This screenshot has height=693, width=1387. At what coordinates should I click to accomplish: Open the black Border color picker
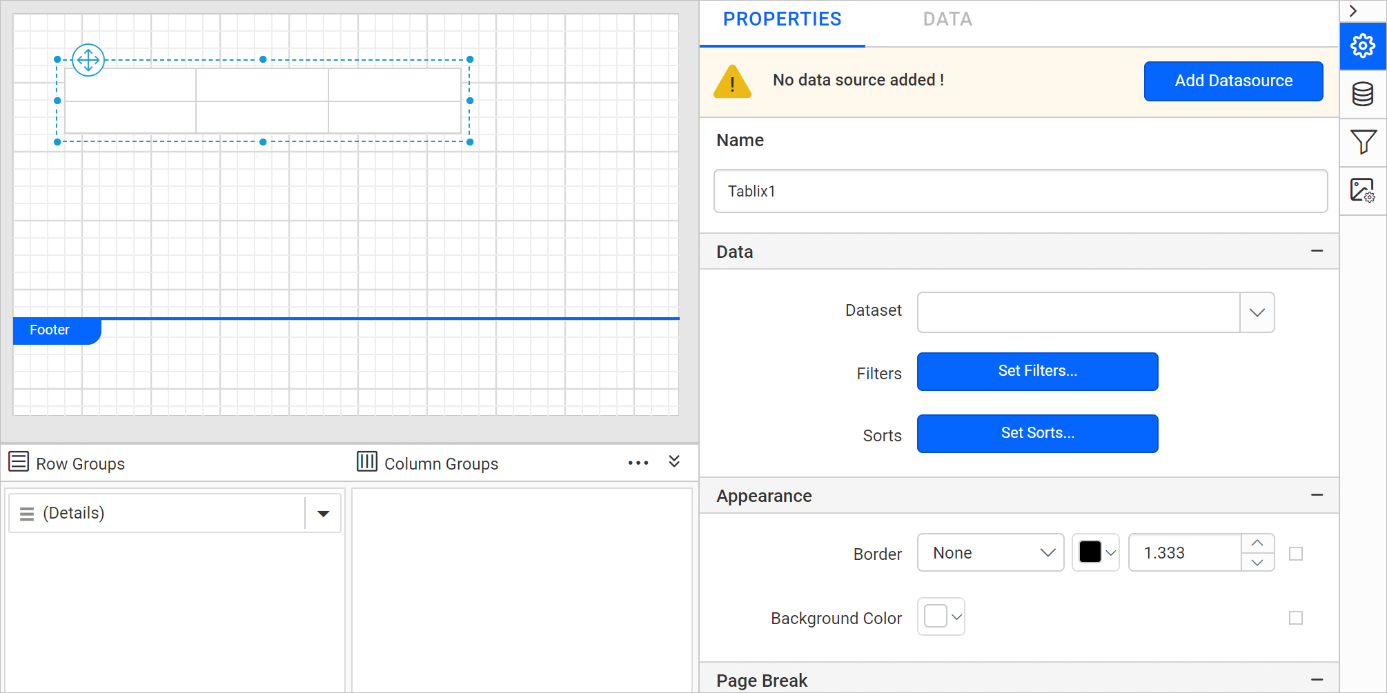tap(1096, 553)
